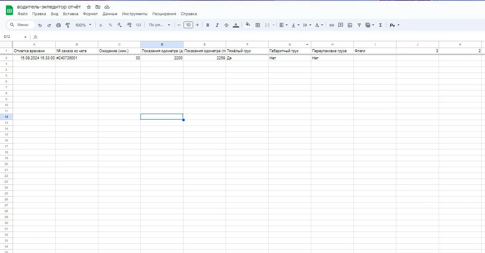The height and width of the screenshot is (253, 485).
Task: Open the Расширения menu
Action: coord(164,14)
